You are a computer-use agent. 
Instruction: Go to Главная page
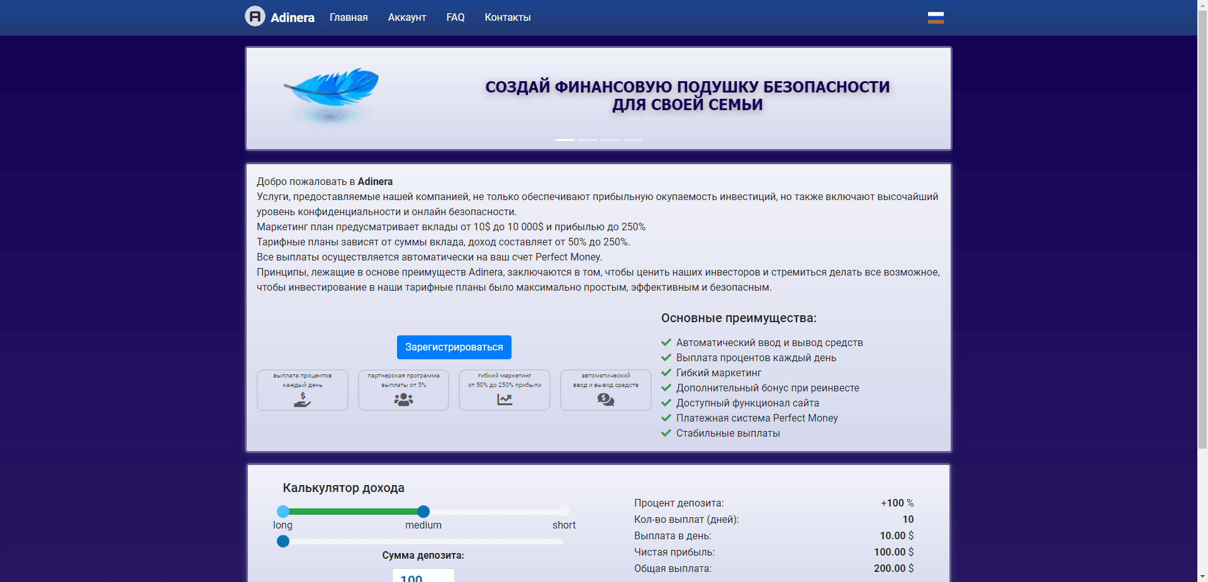349,17
